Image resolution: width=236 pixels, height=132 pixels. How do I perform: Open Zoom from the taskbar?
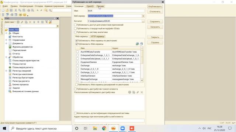(122, 128)
